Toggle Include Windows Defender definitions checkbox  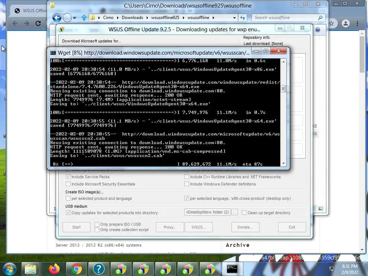pyautogui.click(x=187, y=184)
